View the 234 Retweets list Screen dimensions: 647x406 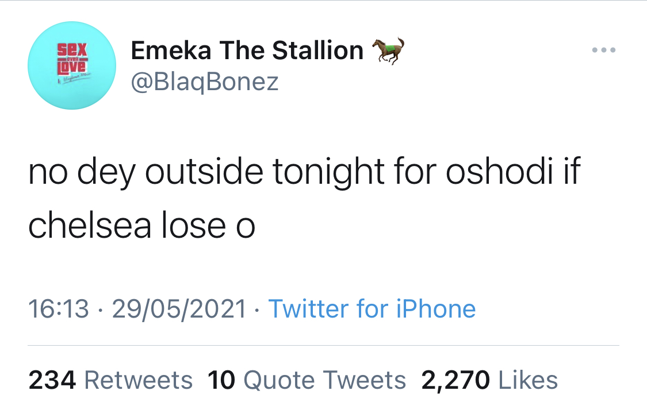pos(110,380)
